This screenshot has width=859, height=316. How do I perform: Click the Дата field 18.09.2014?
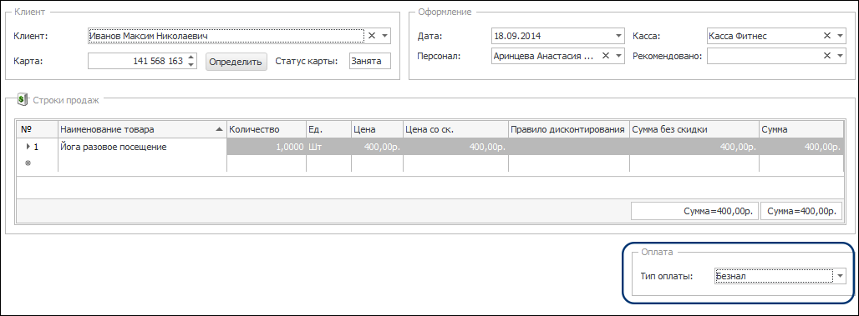[552, 36]
